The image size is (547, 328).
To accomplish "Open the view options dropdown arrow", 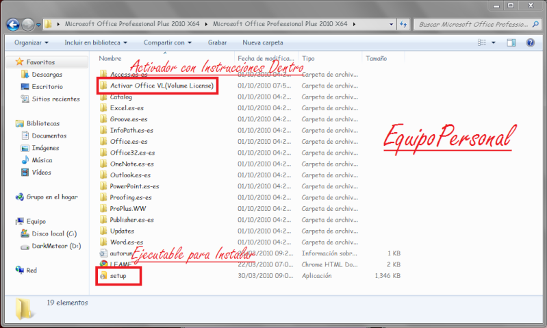I will [494, 42].
